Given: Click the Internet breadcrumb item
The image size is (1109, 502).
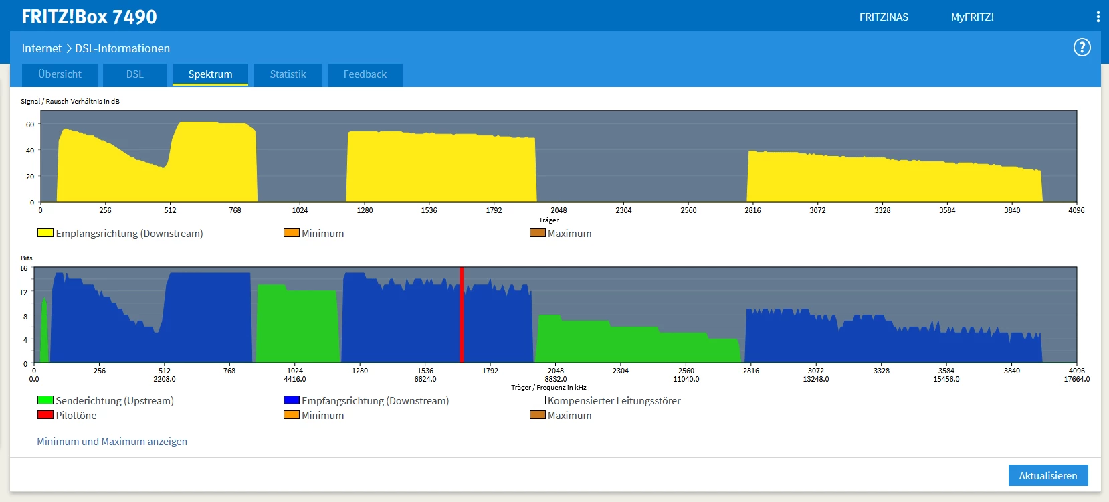Looking at the screenshot, I should pos(41,48).
